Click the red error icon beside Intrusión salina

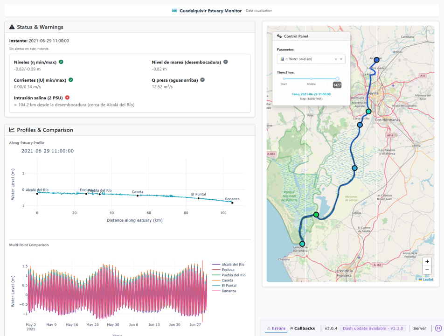(x=67, y=98)
